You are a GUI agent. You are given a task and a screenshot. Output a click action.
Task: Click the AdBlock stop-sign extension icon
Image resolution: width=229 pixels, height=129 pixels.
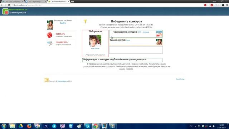point(211,5)
